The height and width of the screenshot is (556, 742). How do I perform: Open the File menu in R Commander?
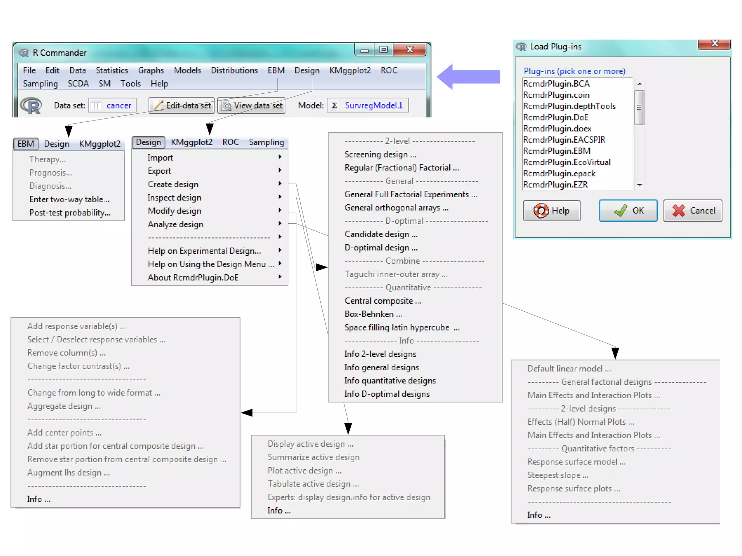click(29, 70)
